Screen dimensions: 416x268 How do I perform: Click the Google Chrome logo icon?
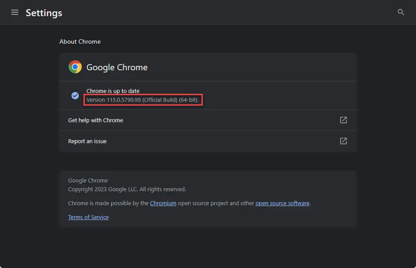click(75, 67)
